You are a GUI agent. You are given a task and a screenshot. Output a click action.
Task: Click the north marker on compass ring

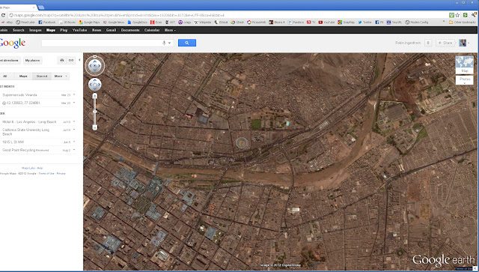click(95, 56)
